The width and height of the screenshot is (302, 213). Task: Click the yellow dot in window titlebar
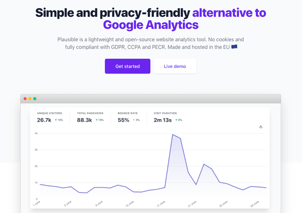click(30, 99)
